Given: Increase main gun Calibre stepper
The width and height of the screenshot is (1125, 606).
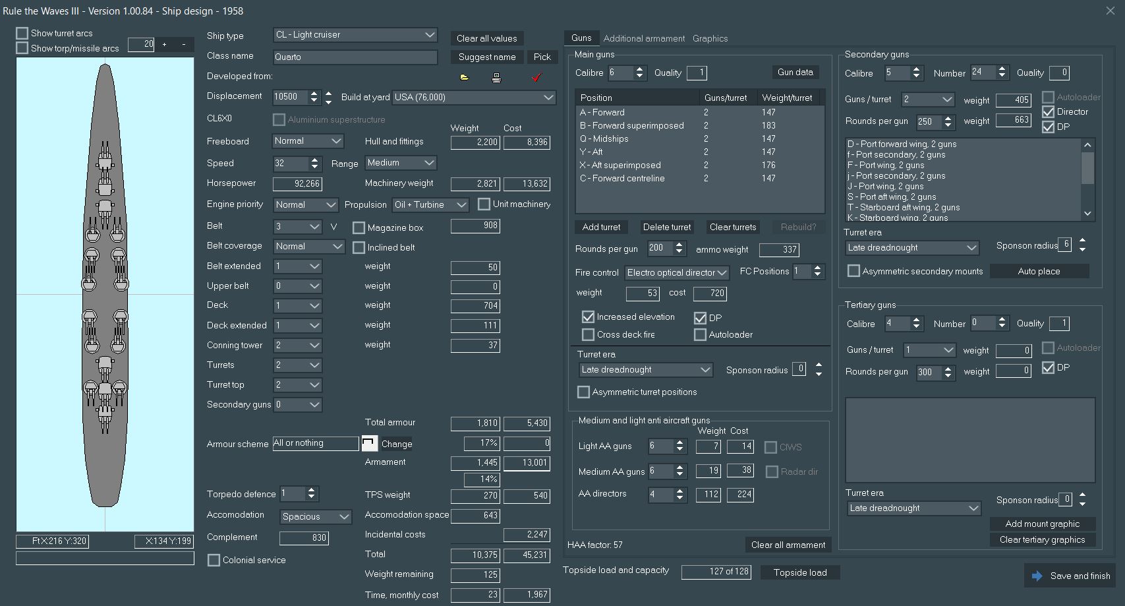Looking at the screenshot, I should coord(639,69).
